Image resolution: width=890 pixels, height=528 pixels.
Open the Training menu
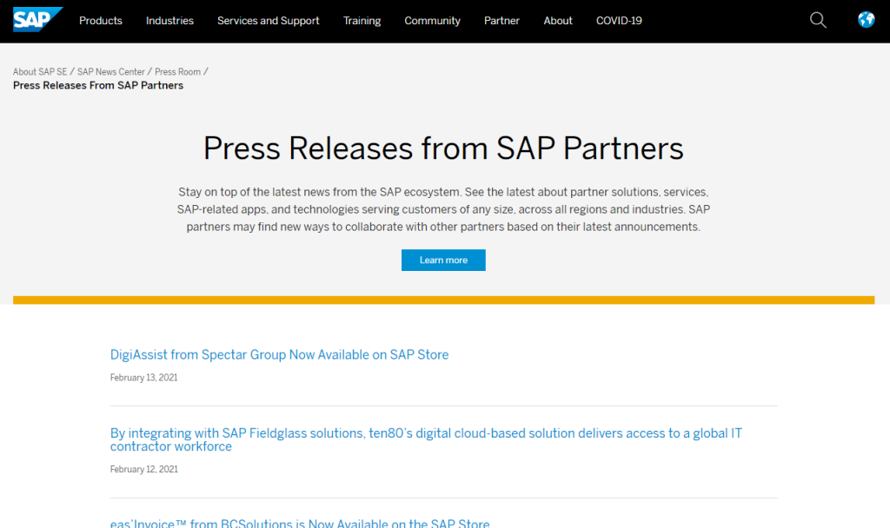362,21
